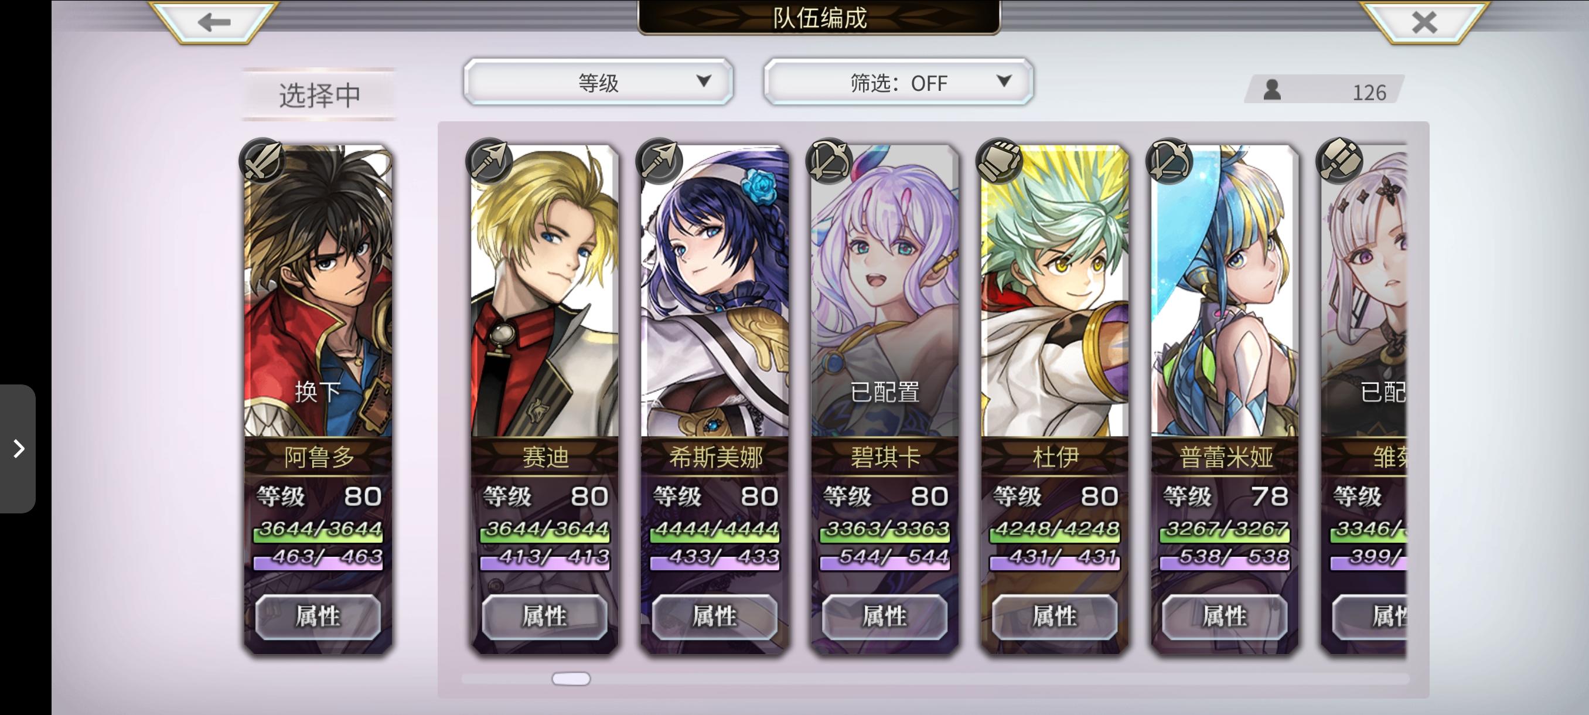Click 换下 on 阿鲁多 portrait

(x=318, y=391)
